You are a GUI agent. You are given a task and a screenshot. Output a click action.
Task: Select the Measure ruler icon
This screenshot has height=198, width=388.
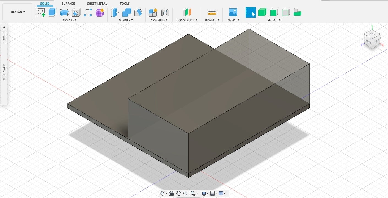pos(212,12)
